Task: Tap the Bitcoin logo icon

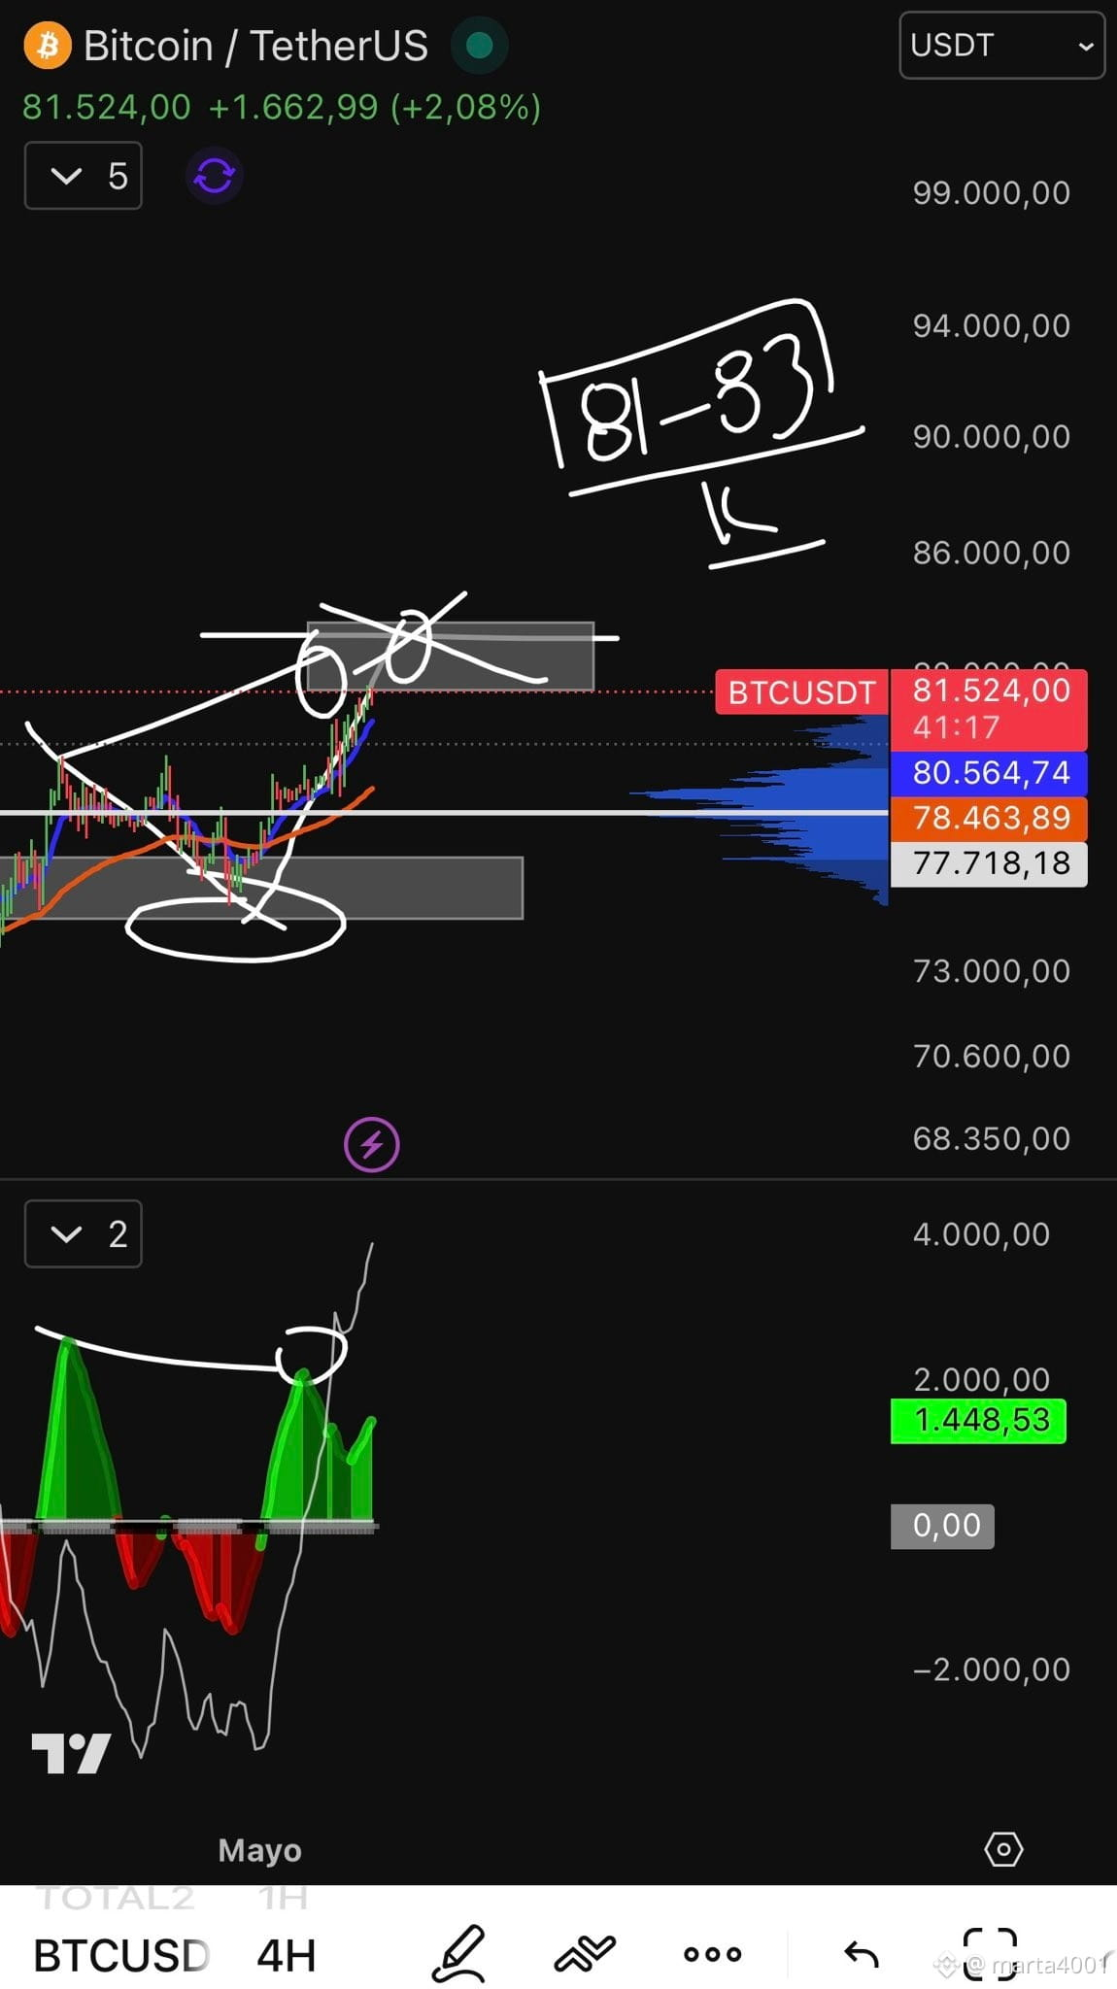Action: pos(47,46)
